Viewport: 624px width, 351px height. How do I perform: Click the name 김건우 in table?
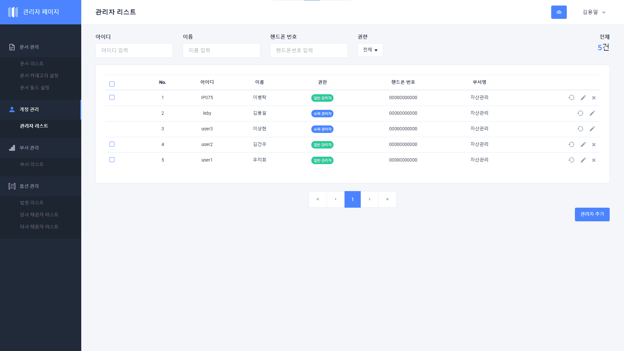pos(260,144)
